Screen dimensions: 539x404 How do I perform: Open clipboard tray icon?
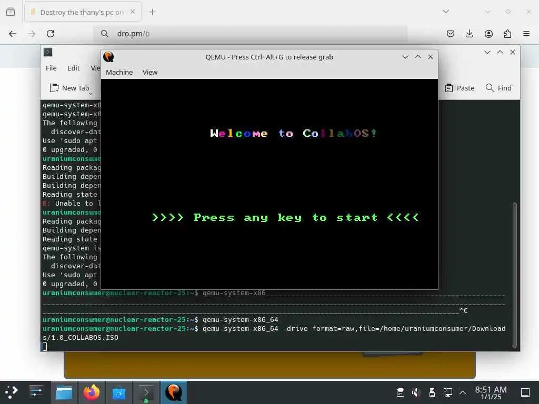coord(400,392)
